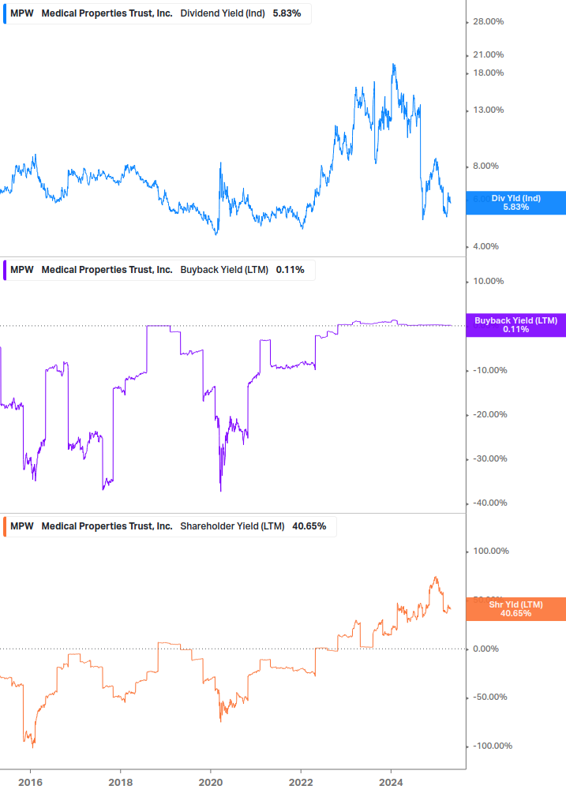The image size is (566, 793).
Task: Click the 100.00% shareholder yield axis label
Action: (x=491, y=552)
